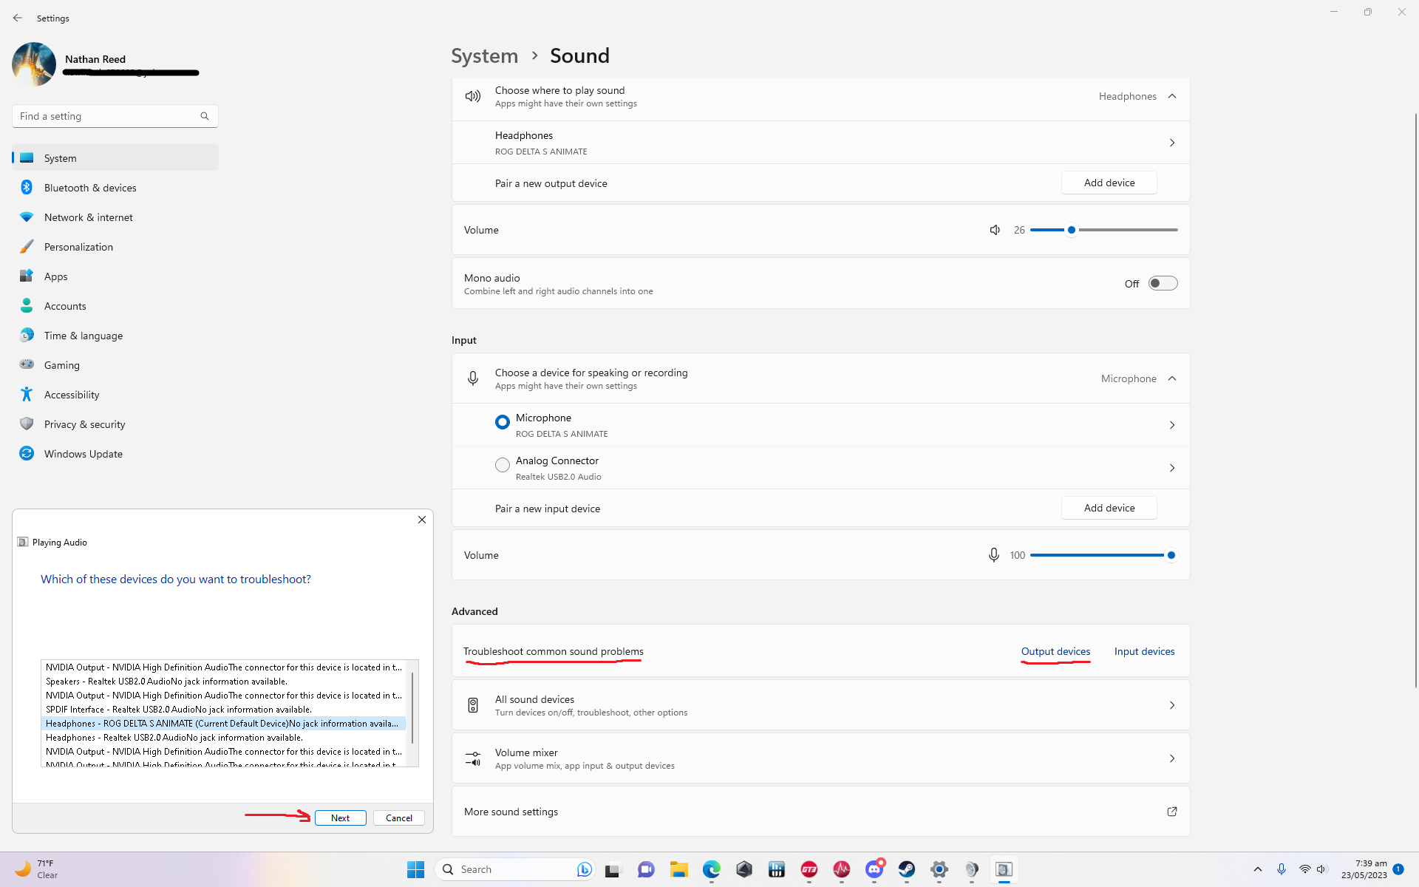Screen dimensions: 1419x887
Task: Open Personalization in the sidebar
Action: tap(78, 247)
